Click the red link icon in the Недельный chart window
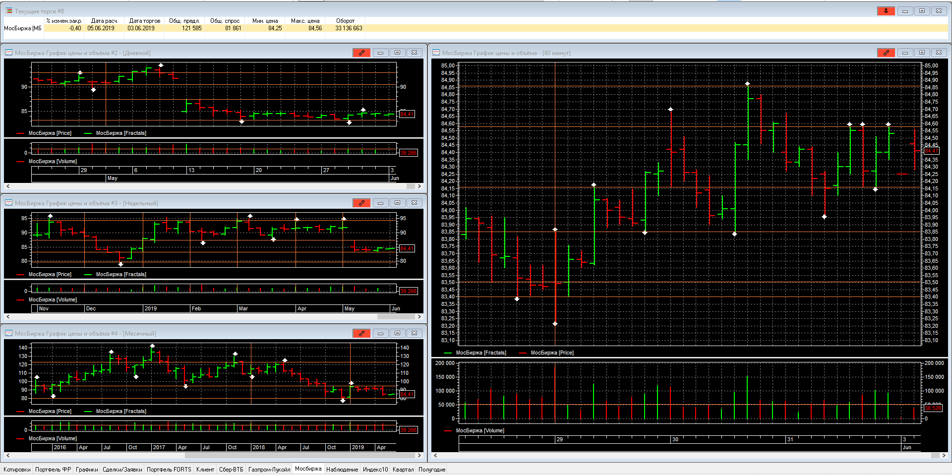The height and width of the screenshot is (475, 952). coord(361,203)
